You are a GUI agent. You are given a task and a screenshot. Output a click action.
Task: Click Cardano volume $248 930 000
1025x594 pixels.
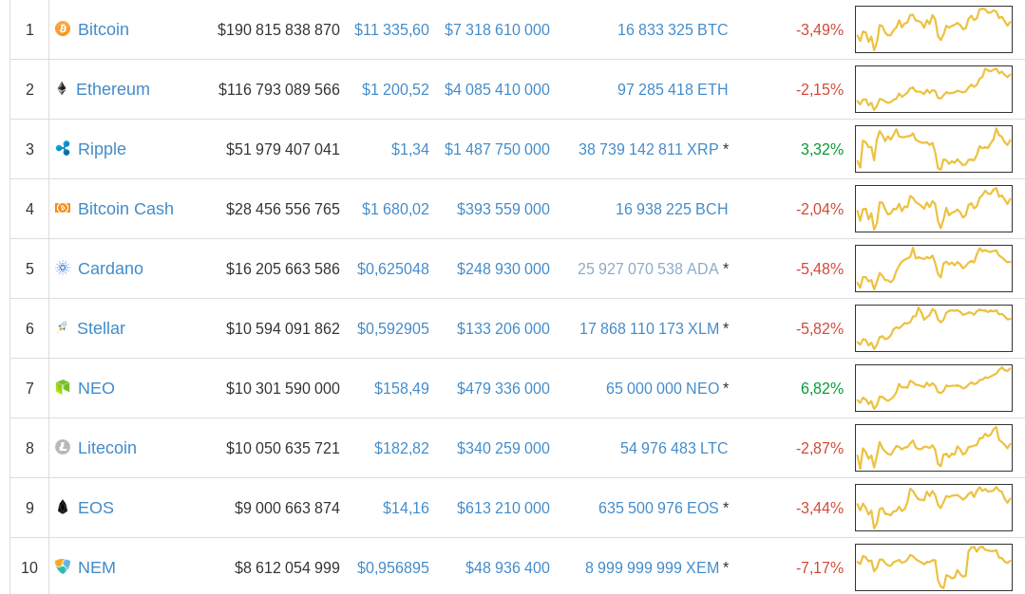tap(503, 269)
